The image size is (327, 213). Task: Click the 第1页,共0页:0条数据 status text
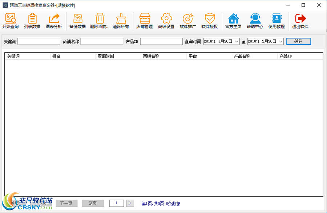click(161, 204)
